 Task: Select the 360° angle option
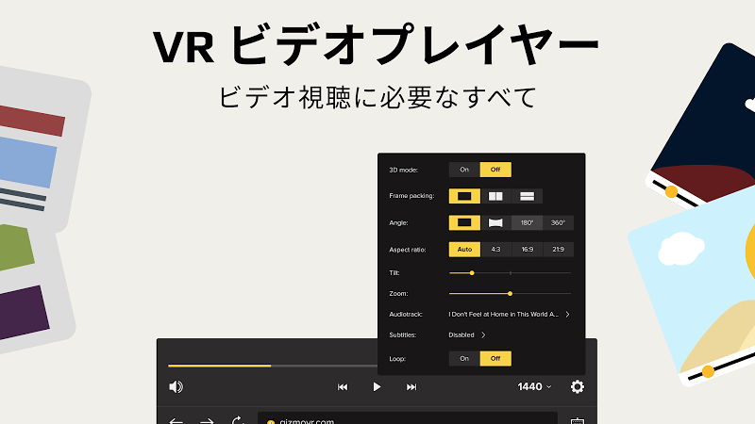pos(558,223)
